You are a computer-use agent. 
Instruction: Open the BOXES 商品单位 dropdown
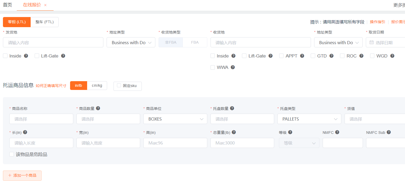point(175,119)
